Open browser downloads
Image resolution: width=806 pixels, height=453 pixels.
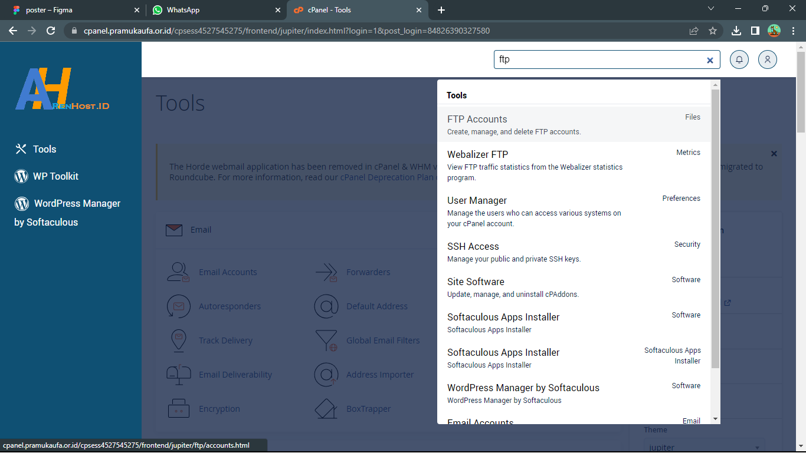click(x=736, y=31)
